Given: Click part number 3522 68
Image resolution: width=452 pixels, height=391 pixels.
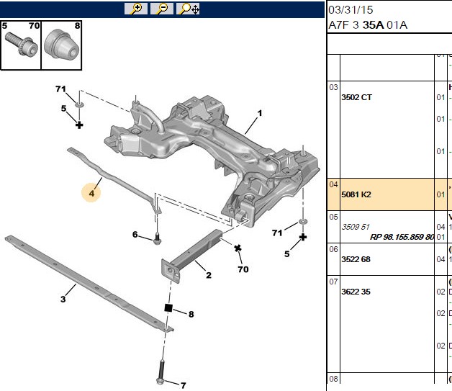Looking at the screenshot, I should pos(356,259).
